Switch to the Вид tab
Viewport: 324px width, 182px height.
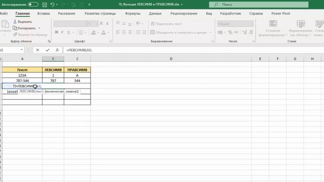209,14
